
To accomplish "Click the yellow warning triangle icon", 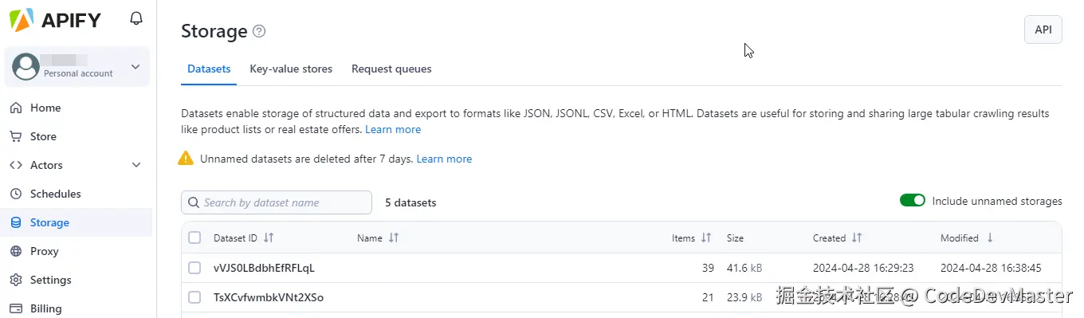I will click(x=186, y=158).
